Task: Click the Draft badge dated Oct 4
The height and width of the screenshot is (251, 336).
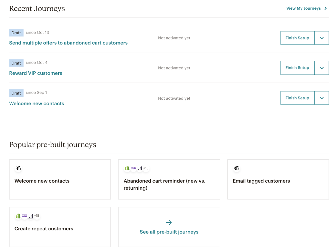Action: click(x=16, y=63)
